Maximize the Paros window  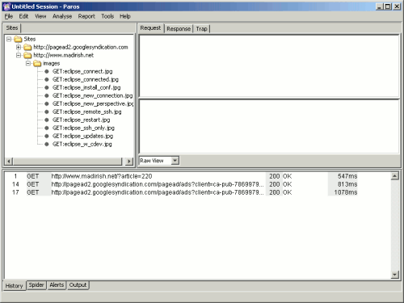[388, 6]
